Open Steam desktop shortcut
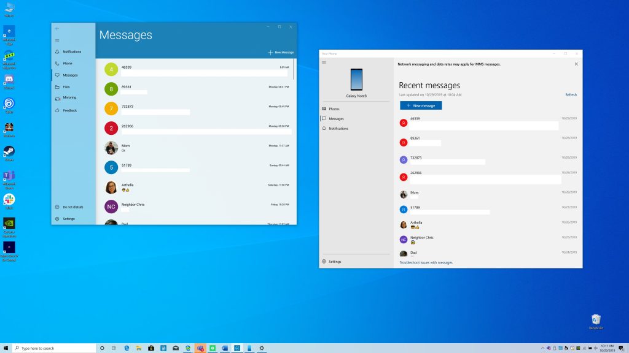The image size is (629, 353). click(x=9, y=154)
